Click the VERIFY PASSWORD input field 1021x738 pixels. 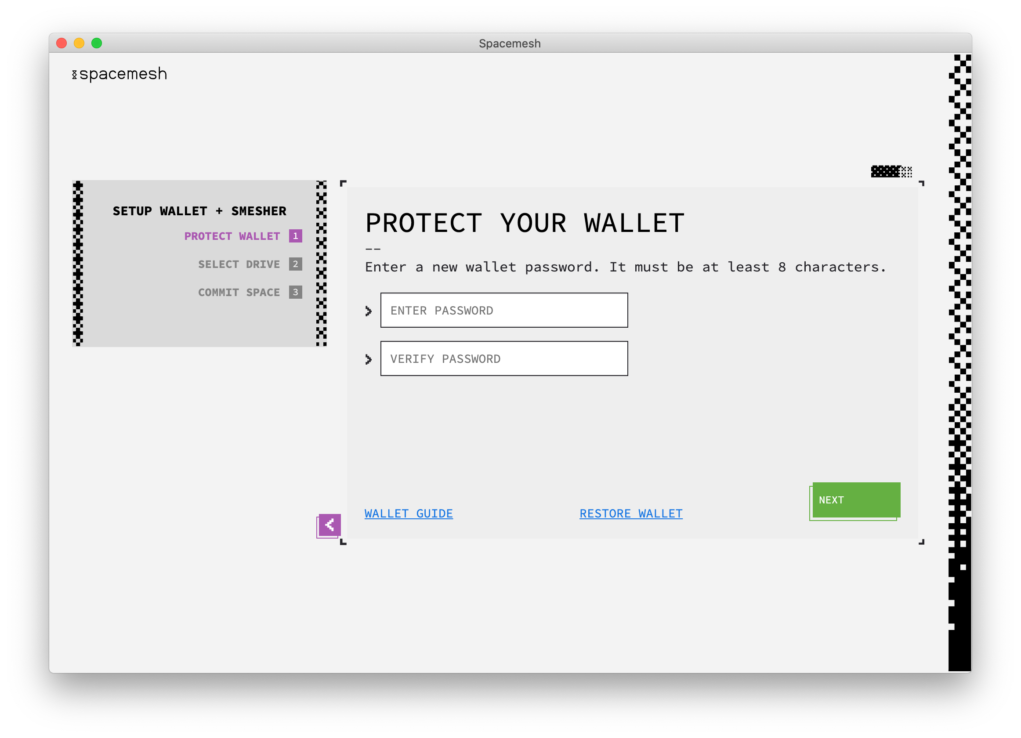tap(504, 358)
